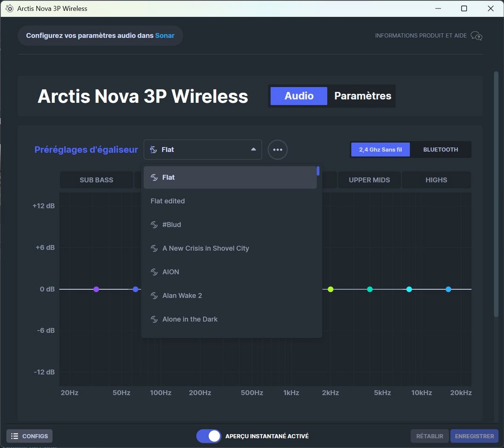Click the icon beside Alone in the Dark
504x448 pixels.
[154, 319]
